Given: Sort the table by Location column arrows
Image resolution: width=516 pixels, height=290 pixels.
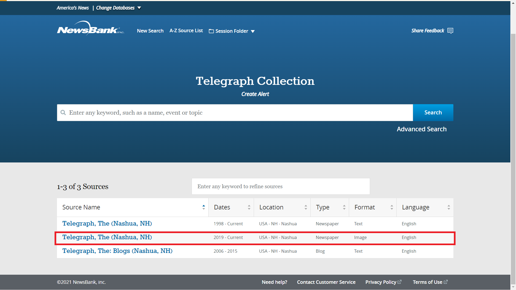Looking at the screenshot, I should pos(306,207).
